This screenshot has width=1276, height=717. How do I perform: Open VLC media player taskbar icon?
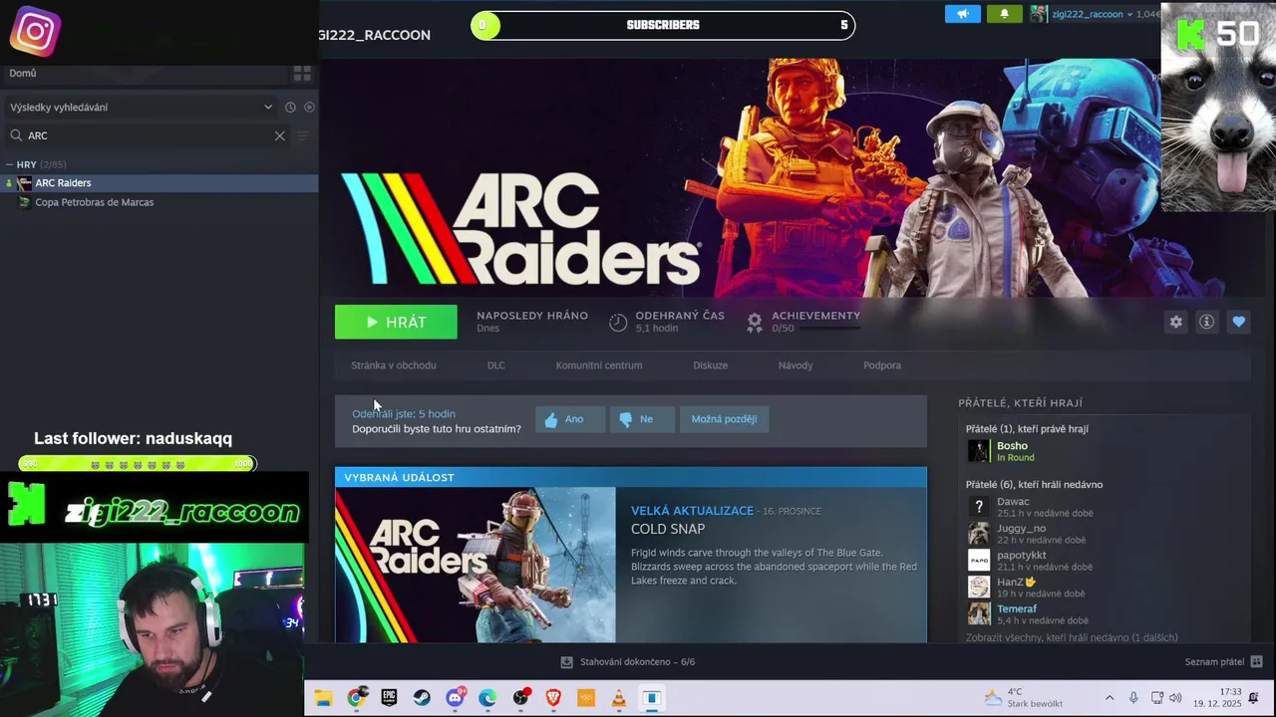(x=619, y=698)
